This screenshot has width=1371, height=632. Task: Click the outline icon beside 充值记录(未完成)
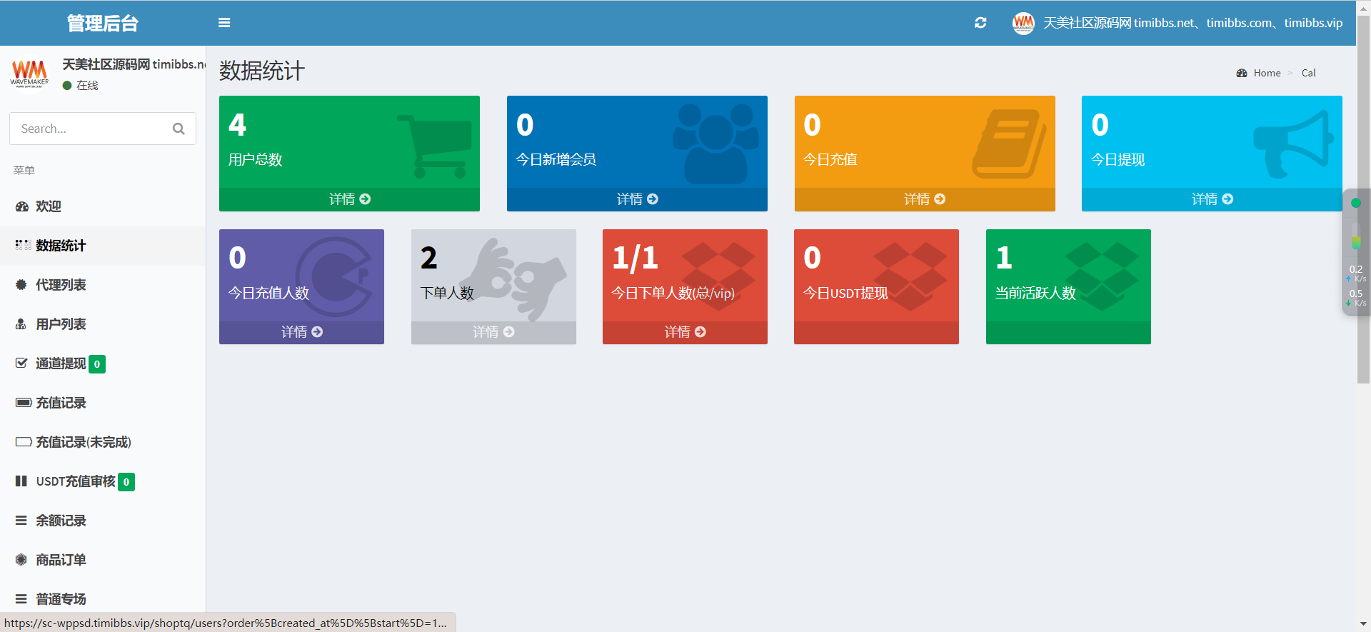(x=24, y=442)
